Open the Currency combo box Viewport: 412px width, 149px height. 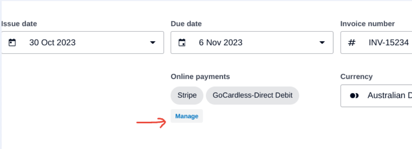coord(376,96)
